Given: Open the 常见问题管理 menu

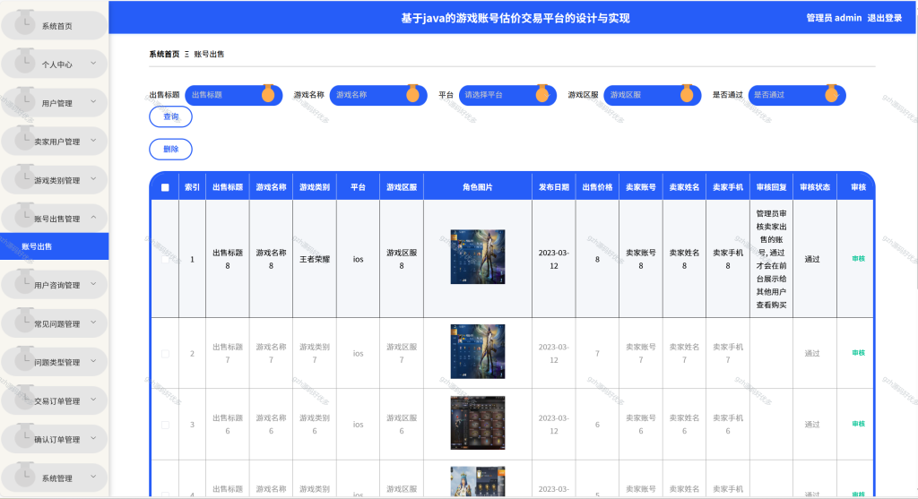Looking at the screenshot, I should [x=55, y=323].
